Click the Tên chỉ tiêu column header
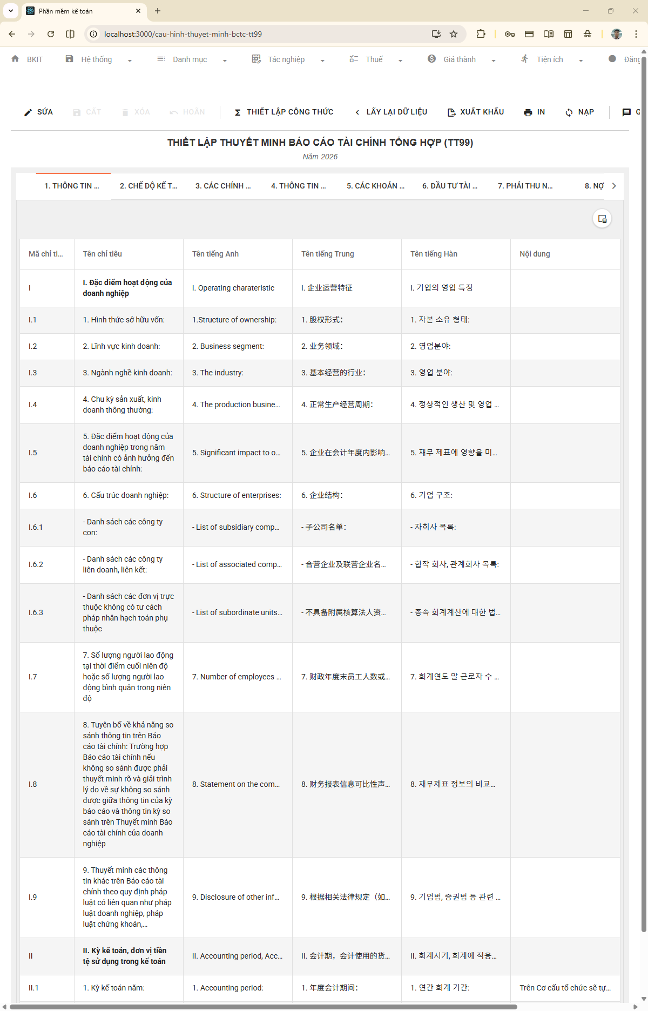 click(x=103, y=254)
